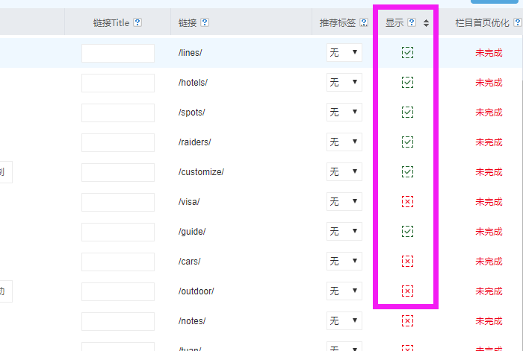The width and height of the screenshot is (523, 351).
Task: Toggle display cross icon for /visa/ row
Action: click(407, 201)
